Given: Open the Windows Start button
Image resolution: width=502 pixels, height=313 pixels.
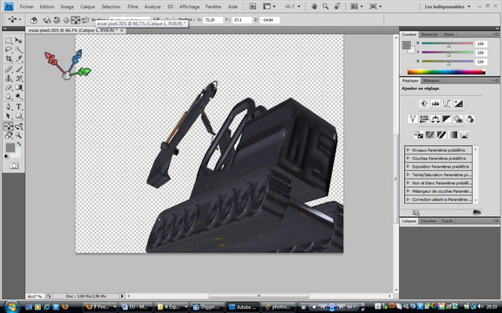Looking at the screenshot, I should point(11,306).
